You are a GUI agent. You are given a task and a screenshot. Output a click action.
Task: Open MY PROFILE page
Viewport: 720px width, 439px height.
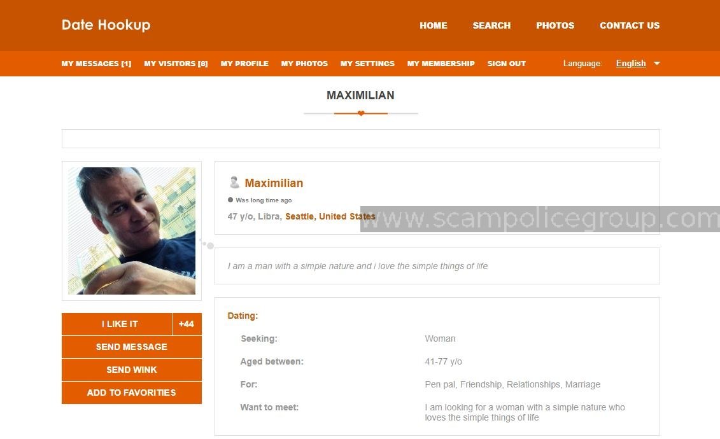(244, 64)
